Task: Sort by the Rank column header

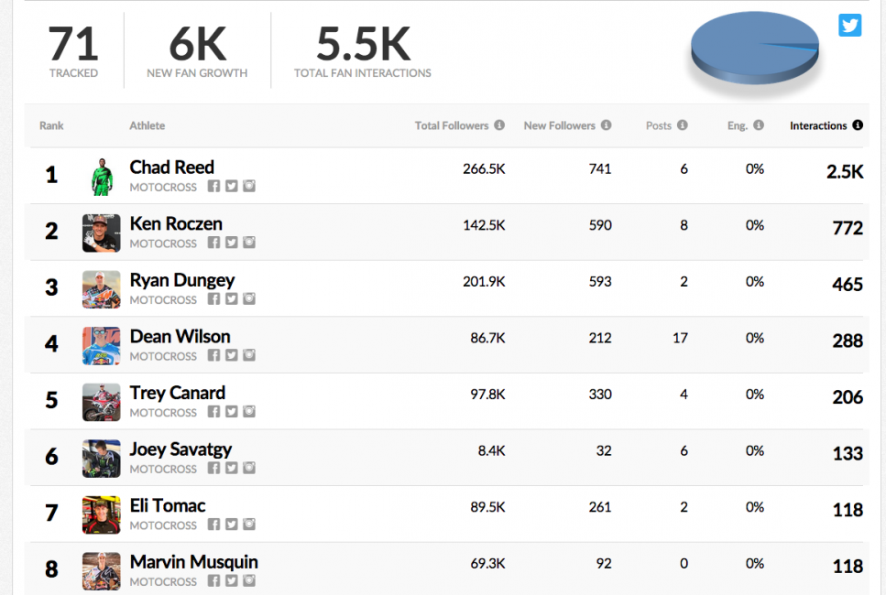Action: [51, 125]
